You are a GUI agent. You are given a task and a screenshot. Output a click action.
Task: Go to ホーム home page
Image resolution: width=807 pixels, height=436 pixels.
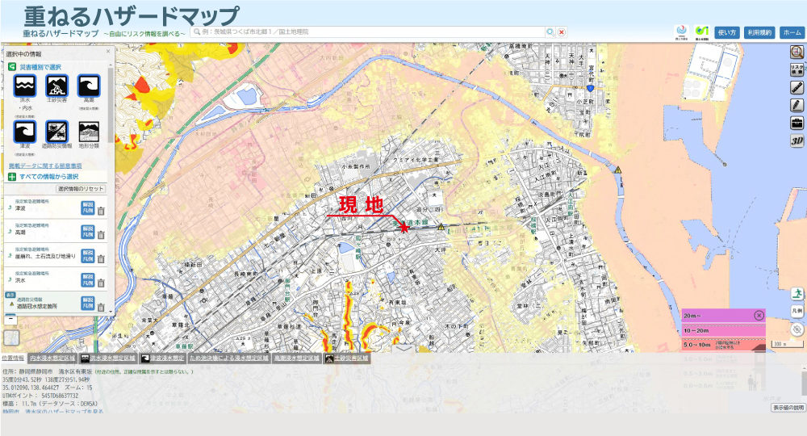(x=792, y=32)
